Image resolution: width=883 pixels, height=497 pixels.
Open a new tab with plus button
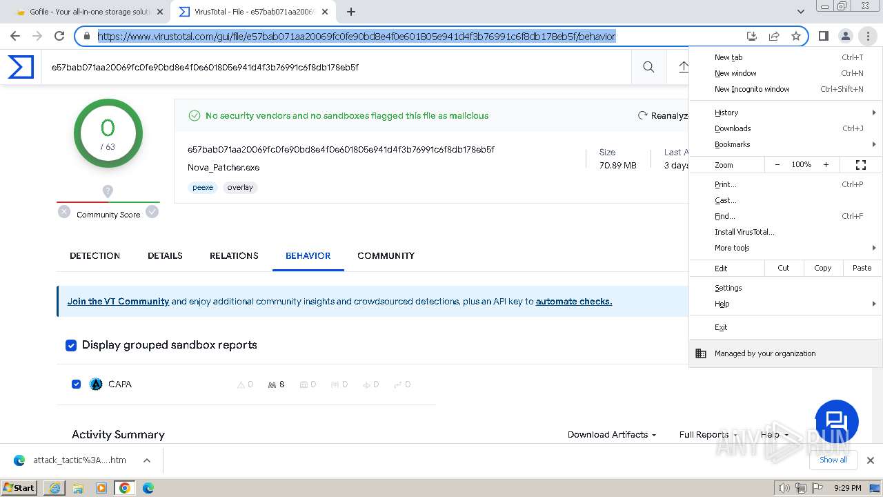point(351,12)
